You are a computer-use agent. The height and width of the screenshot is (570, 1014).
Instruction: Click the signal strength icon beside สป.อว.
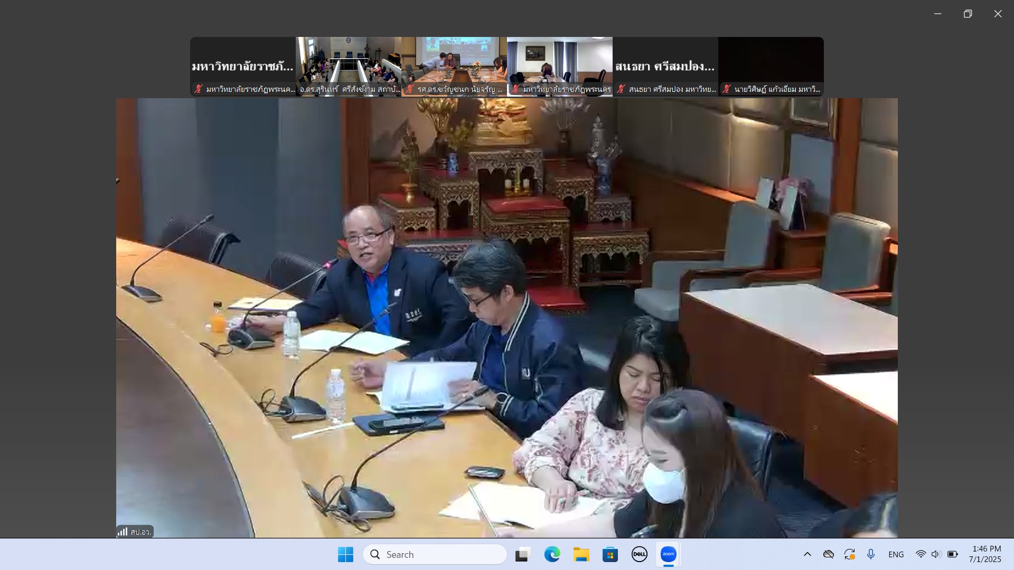(x=123, y=532)
